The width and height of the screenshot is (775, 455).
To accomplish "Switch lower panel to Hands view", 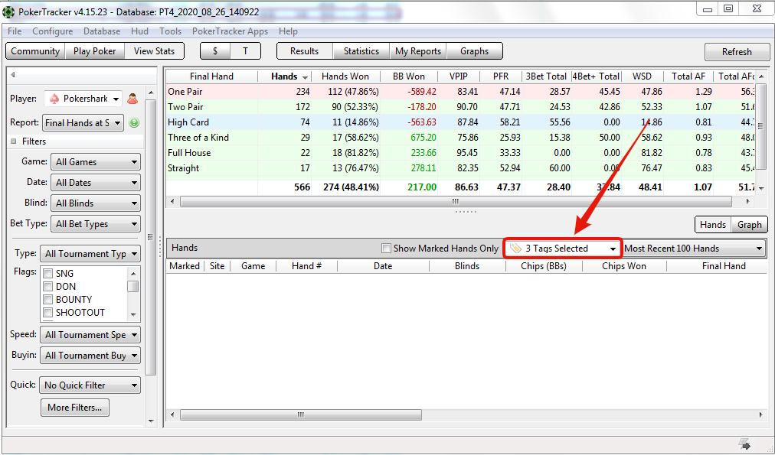I will click(713, 225).
